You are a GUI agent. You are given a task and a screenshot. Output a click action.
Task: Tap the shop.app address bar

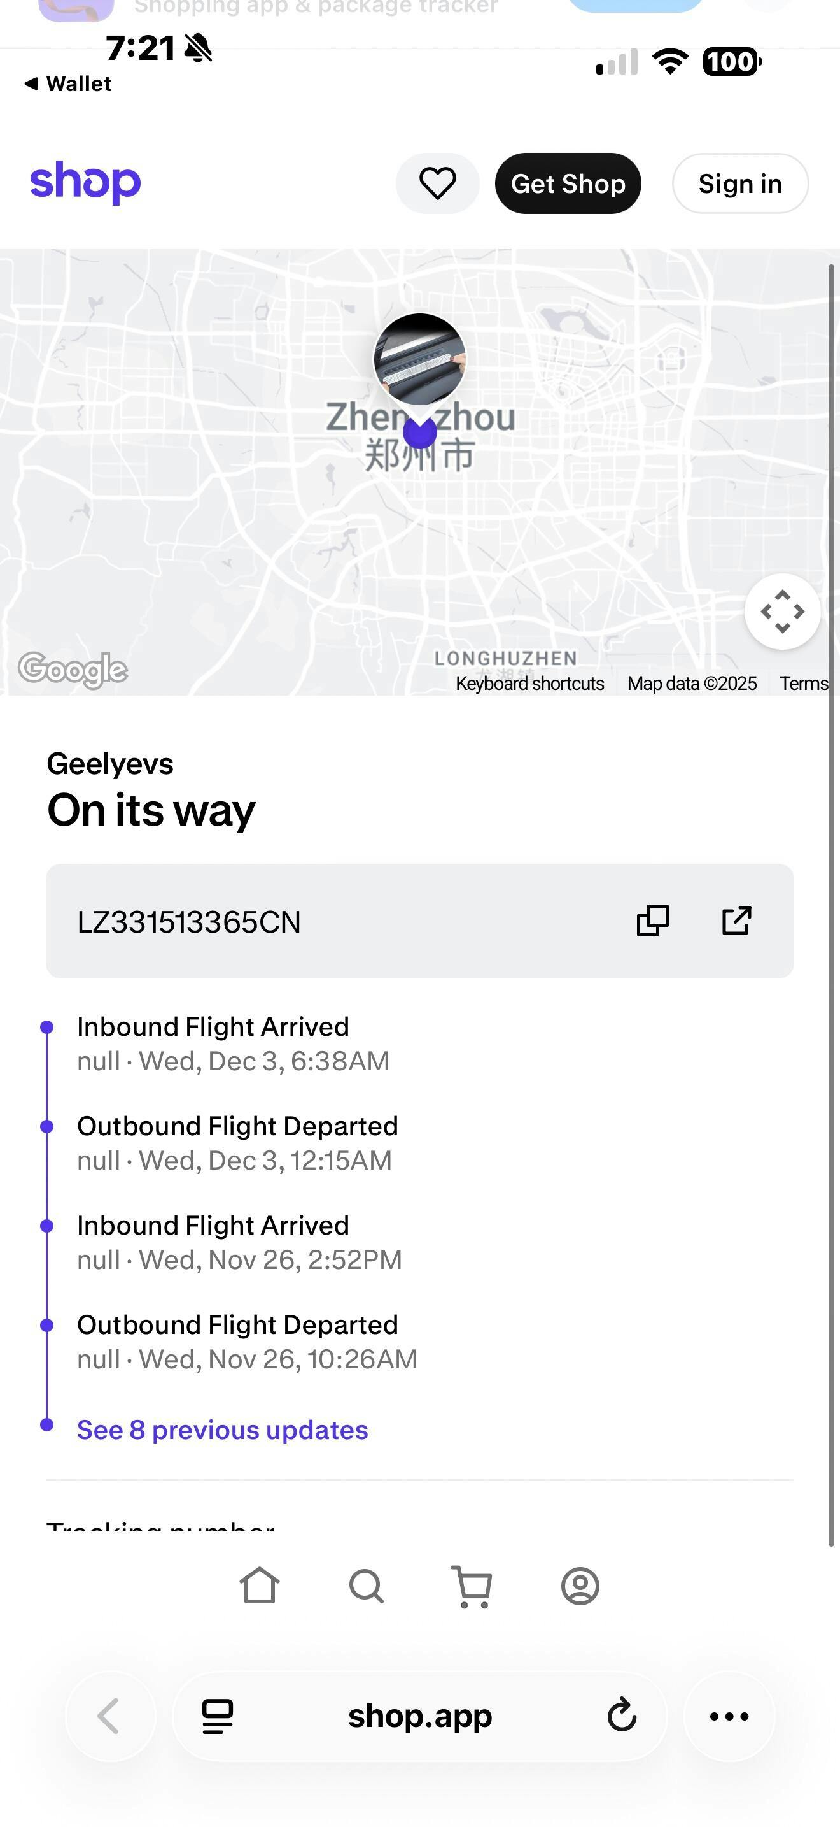(x=419, y=1716)
